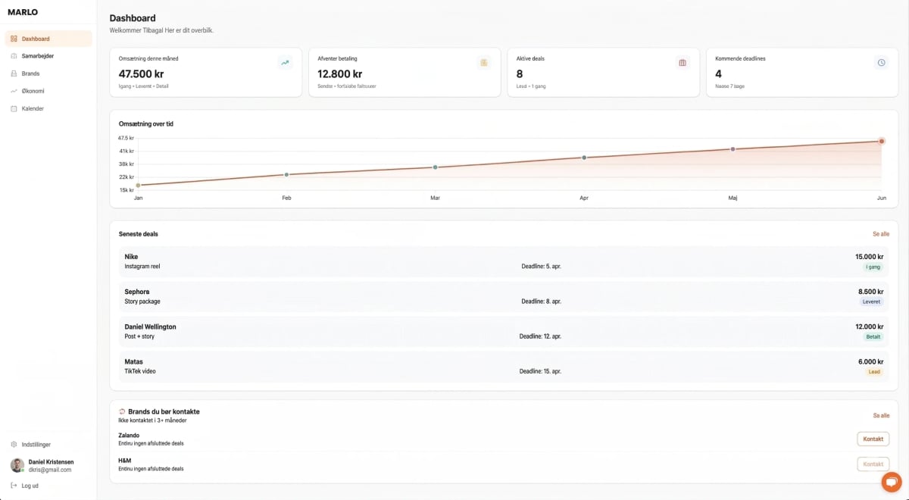The image size is (909, 500).
Task: Click the clock icon on Kommende deadlines card
Action: 881,63
